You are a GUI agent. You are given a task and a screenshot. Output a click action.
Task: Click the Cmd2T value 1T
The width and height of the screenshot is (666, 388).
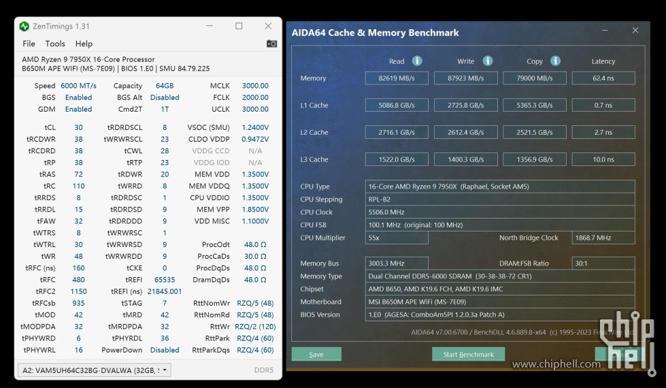tap(165, 109)
